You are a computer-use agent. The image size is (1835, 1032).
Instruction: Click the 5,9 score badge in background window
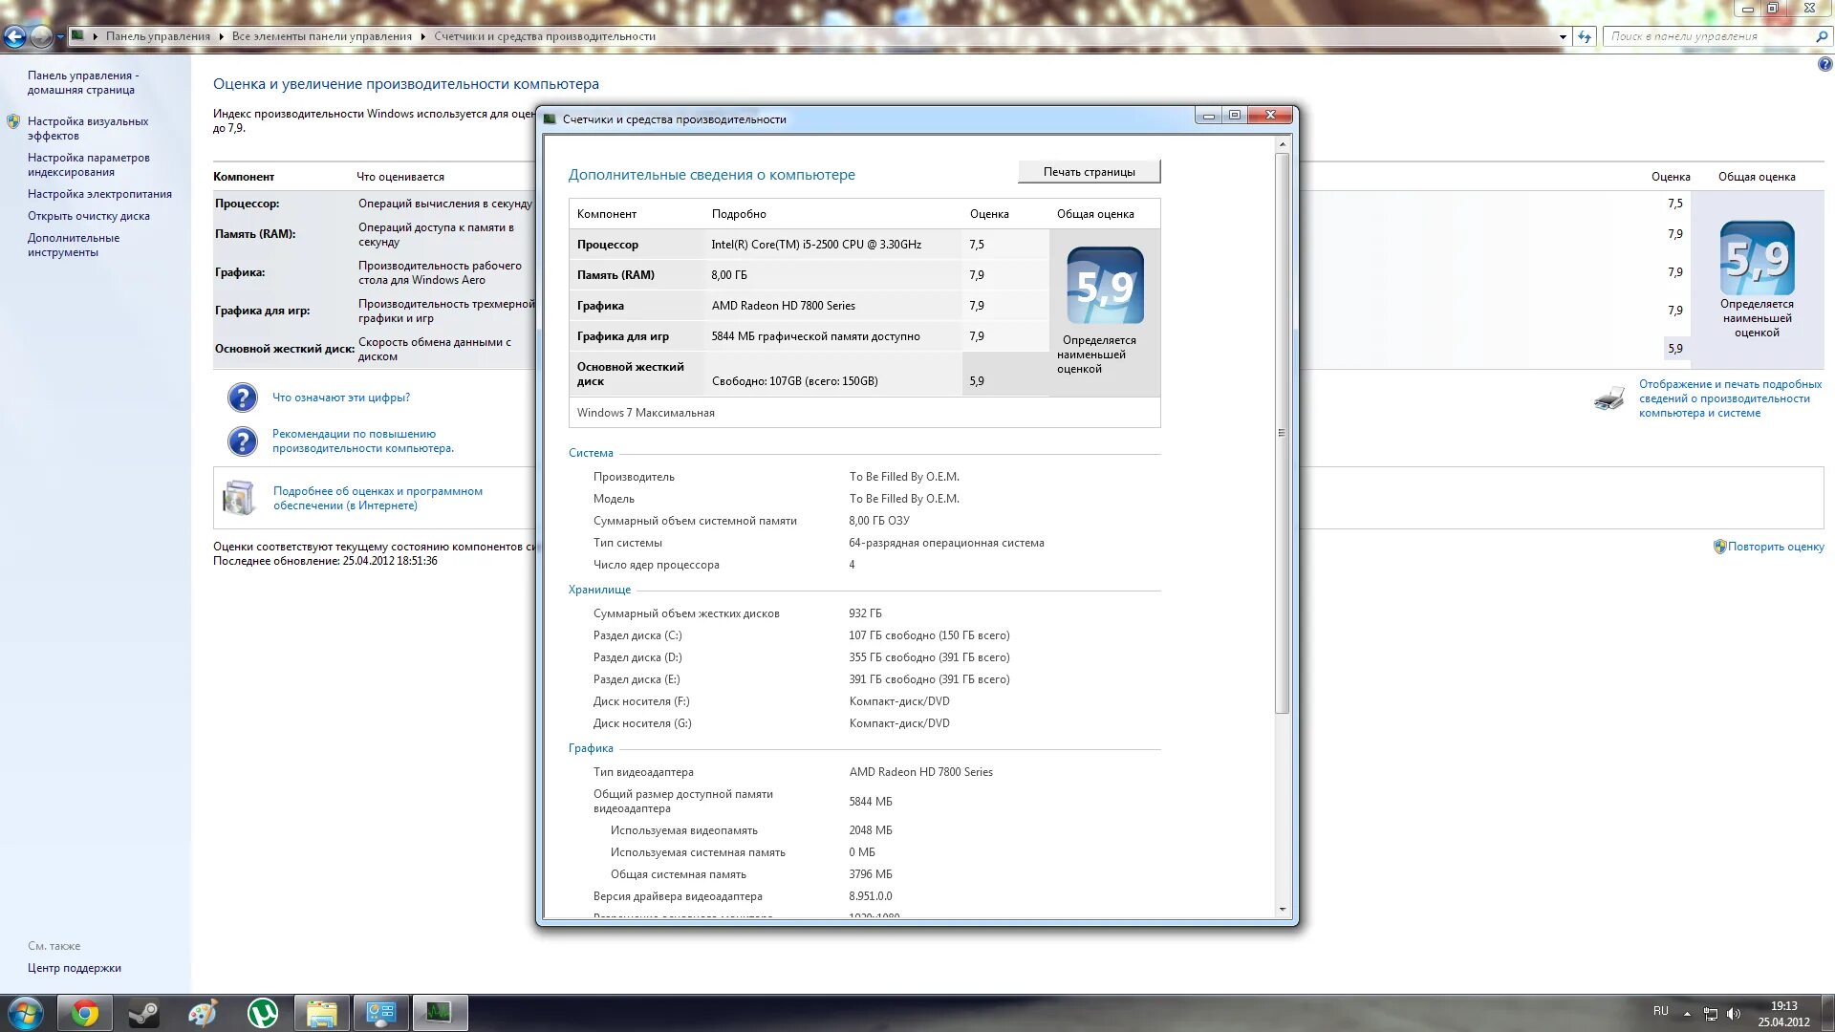1757,258
